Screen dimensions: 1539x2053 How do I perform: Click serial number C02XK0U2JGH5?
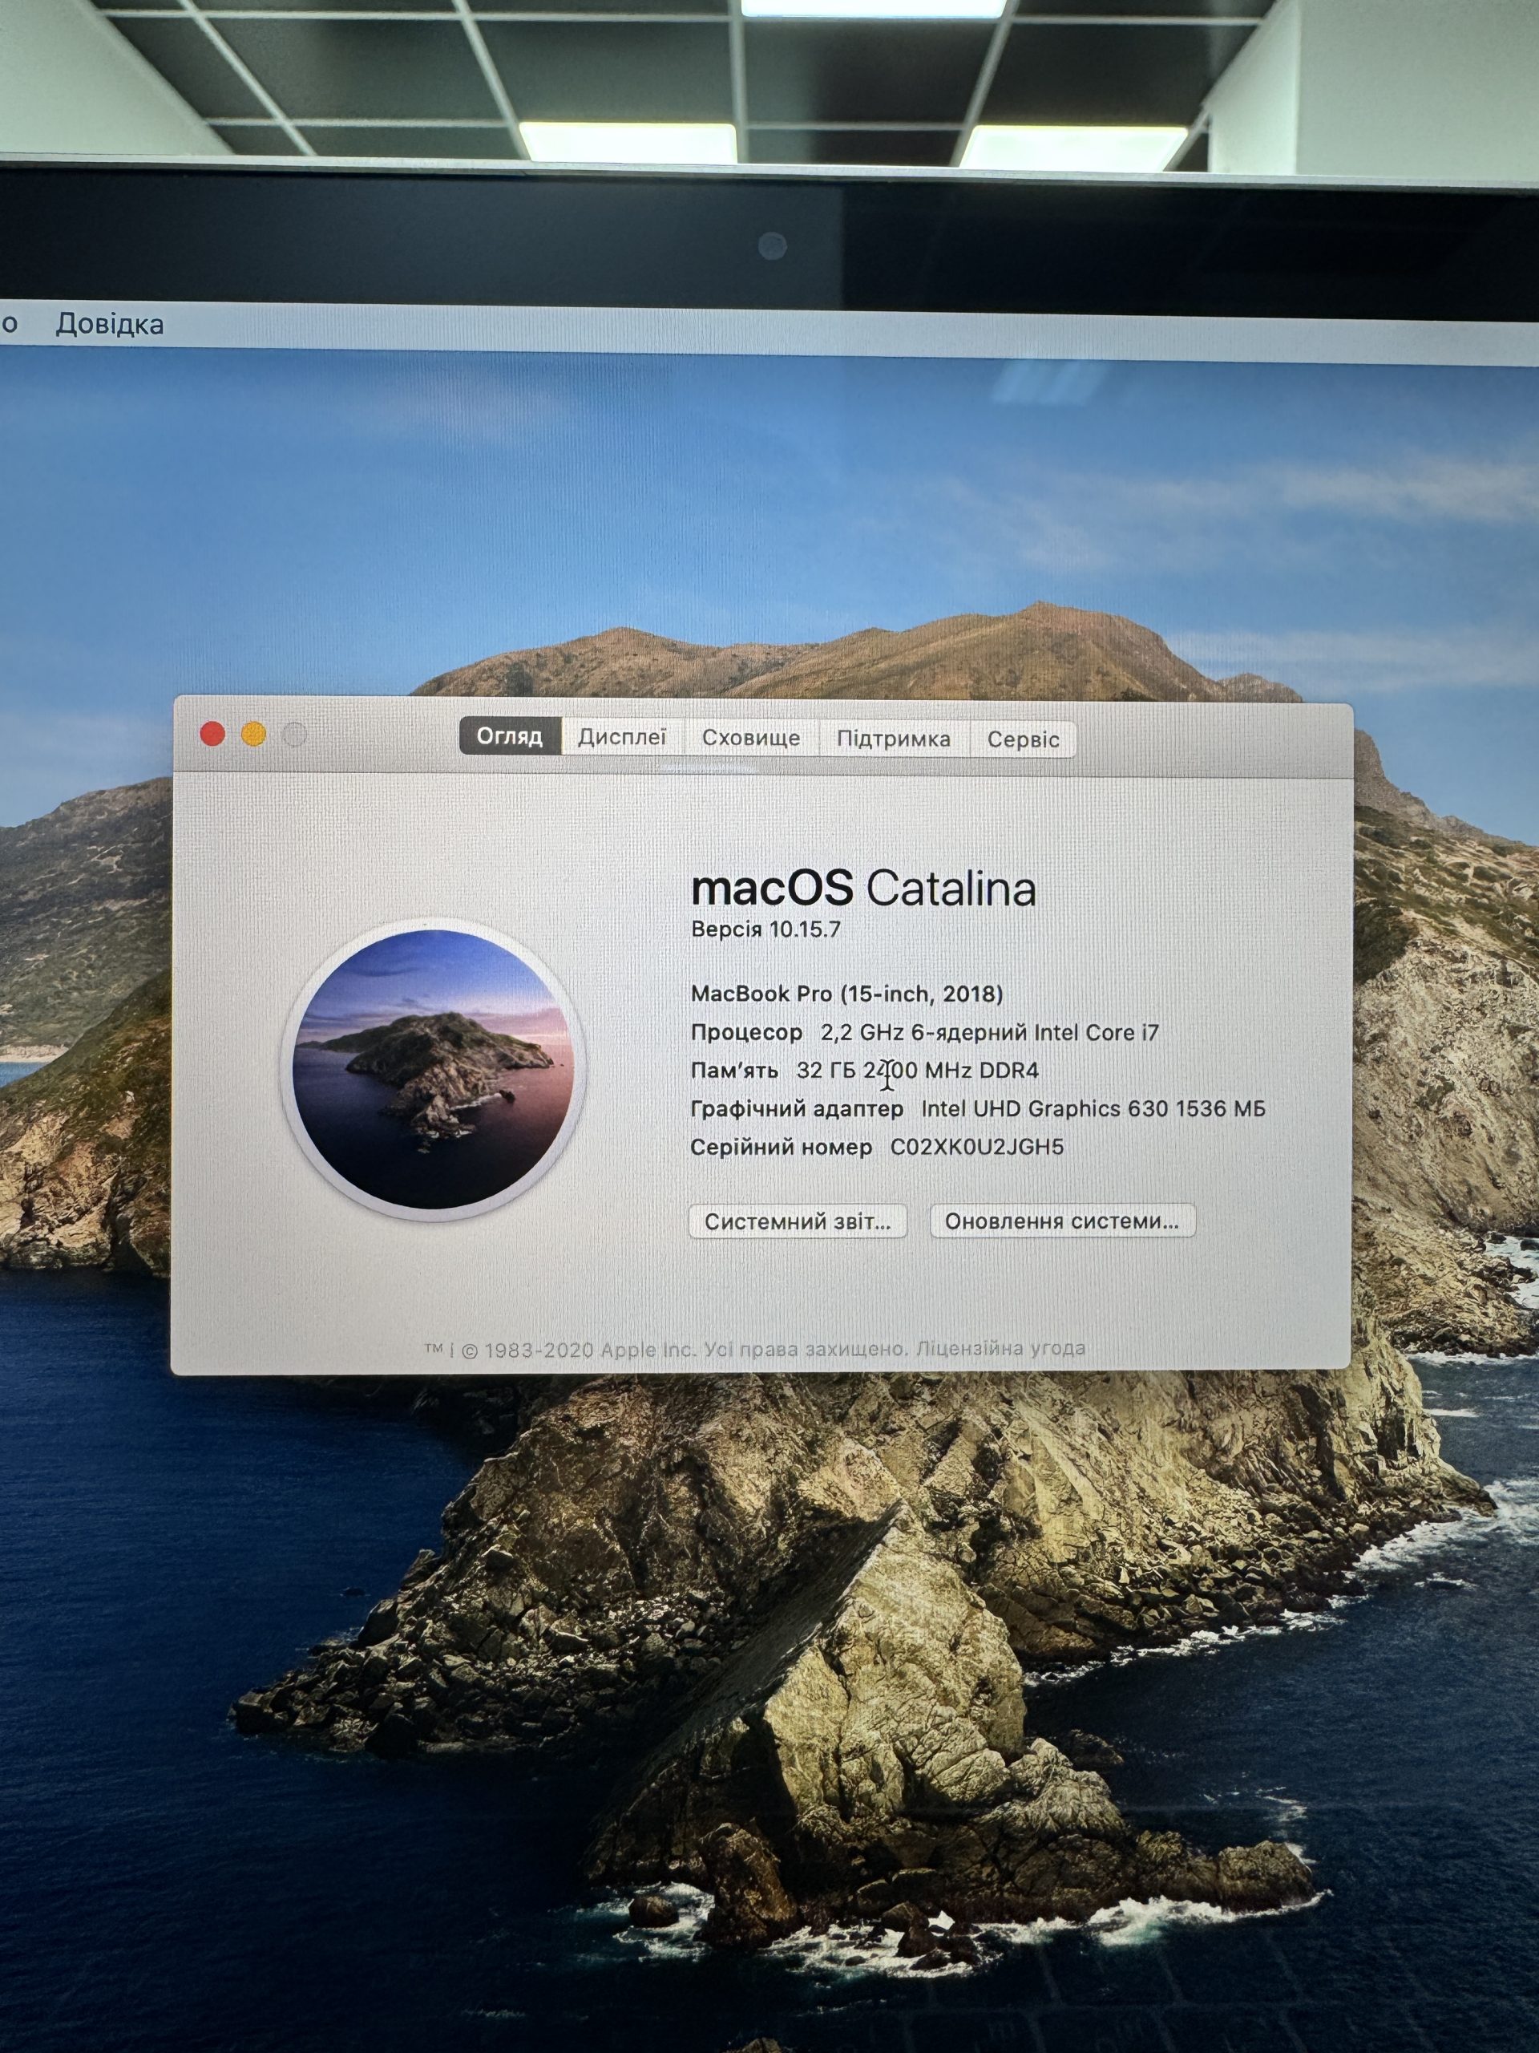[x=977, y=1147]
